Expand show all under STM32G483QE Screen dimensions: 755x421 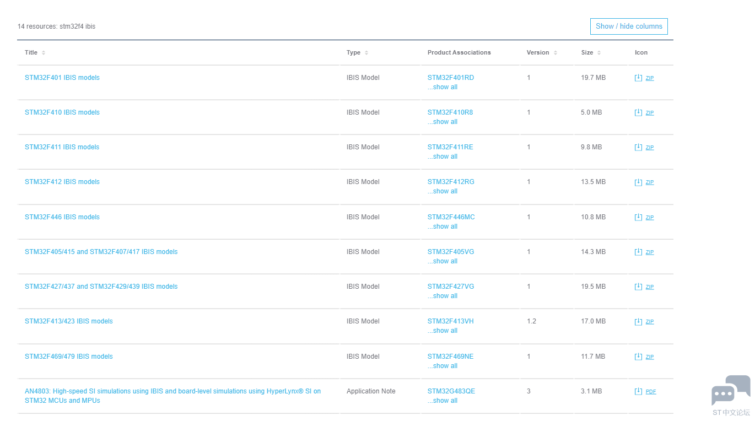coord(443,401)
